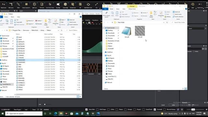Open Delete dropdown in New folder window
208x117 pixels.
point(144,13)
